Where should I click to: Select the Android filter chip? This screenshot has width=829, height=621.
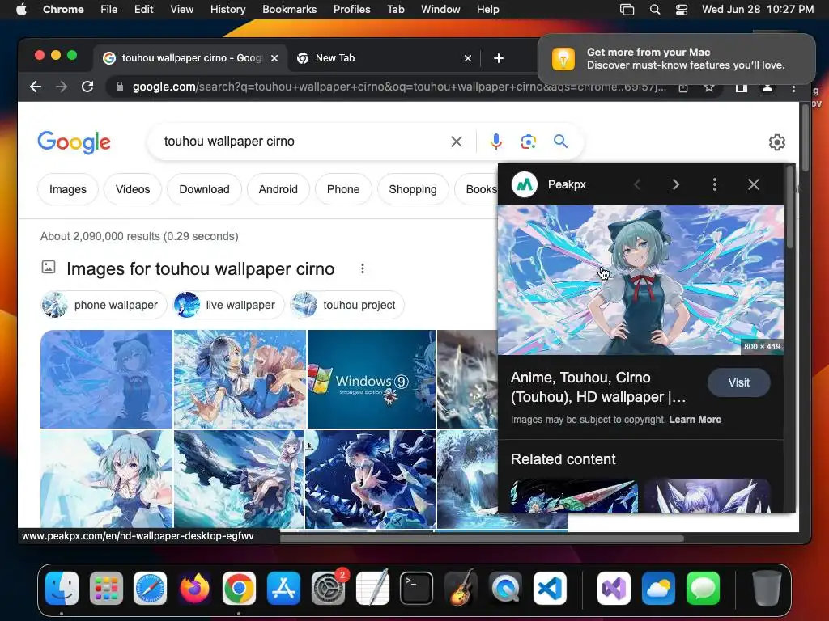tap(278, 189)
